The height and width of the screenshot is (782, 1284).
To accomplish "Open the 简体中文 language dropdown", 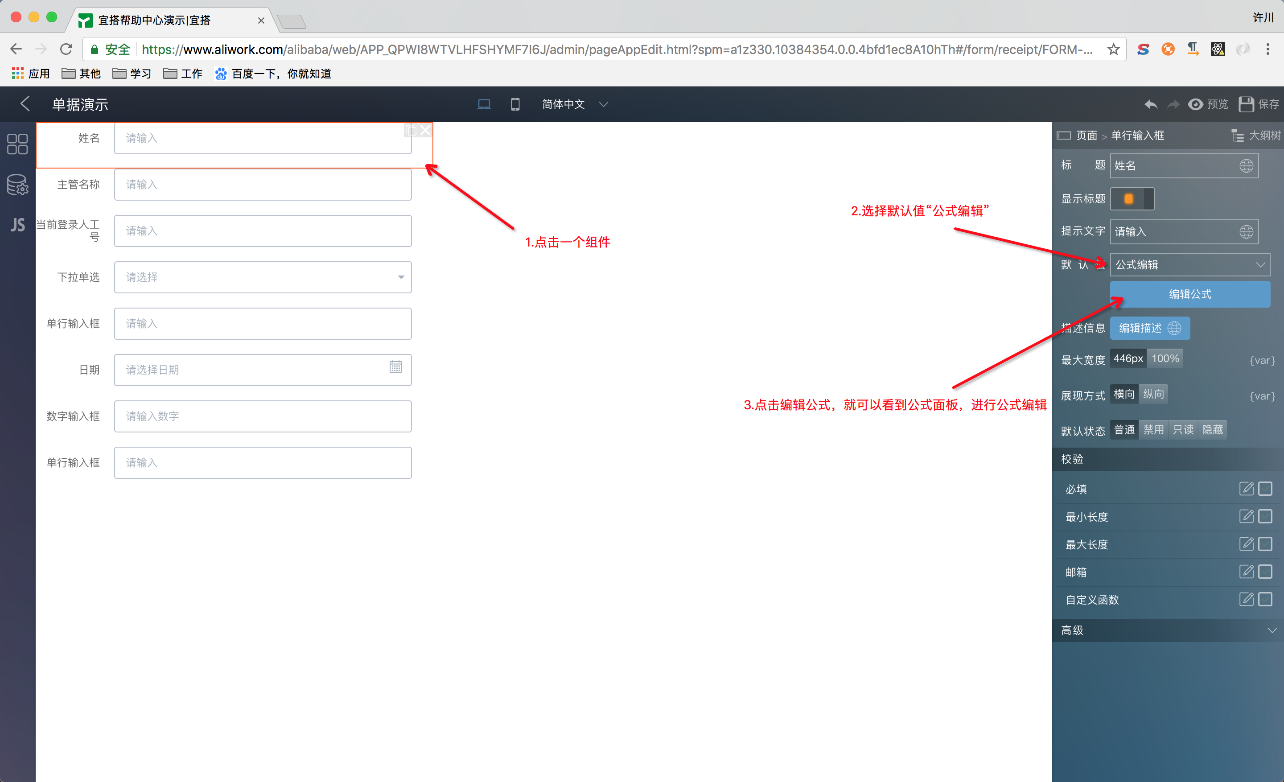I will pyautogui.click(x=574, y=104).
